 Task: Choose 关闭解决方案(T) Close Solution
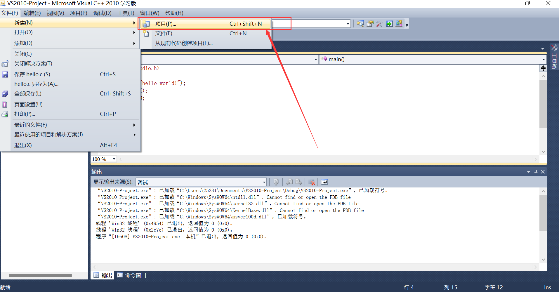tap(70, 64)
